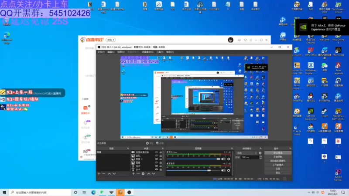The width and height of the screenshot is (349, 196).
Task: Toggle visibility of the second source row
Action: (157, 156)
